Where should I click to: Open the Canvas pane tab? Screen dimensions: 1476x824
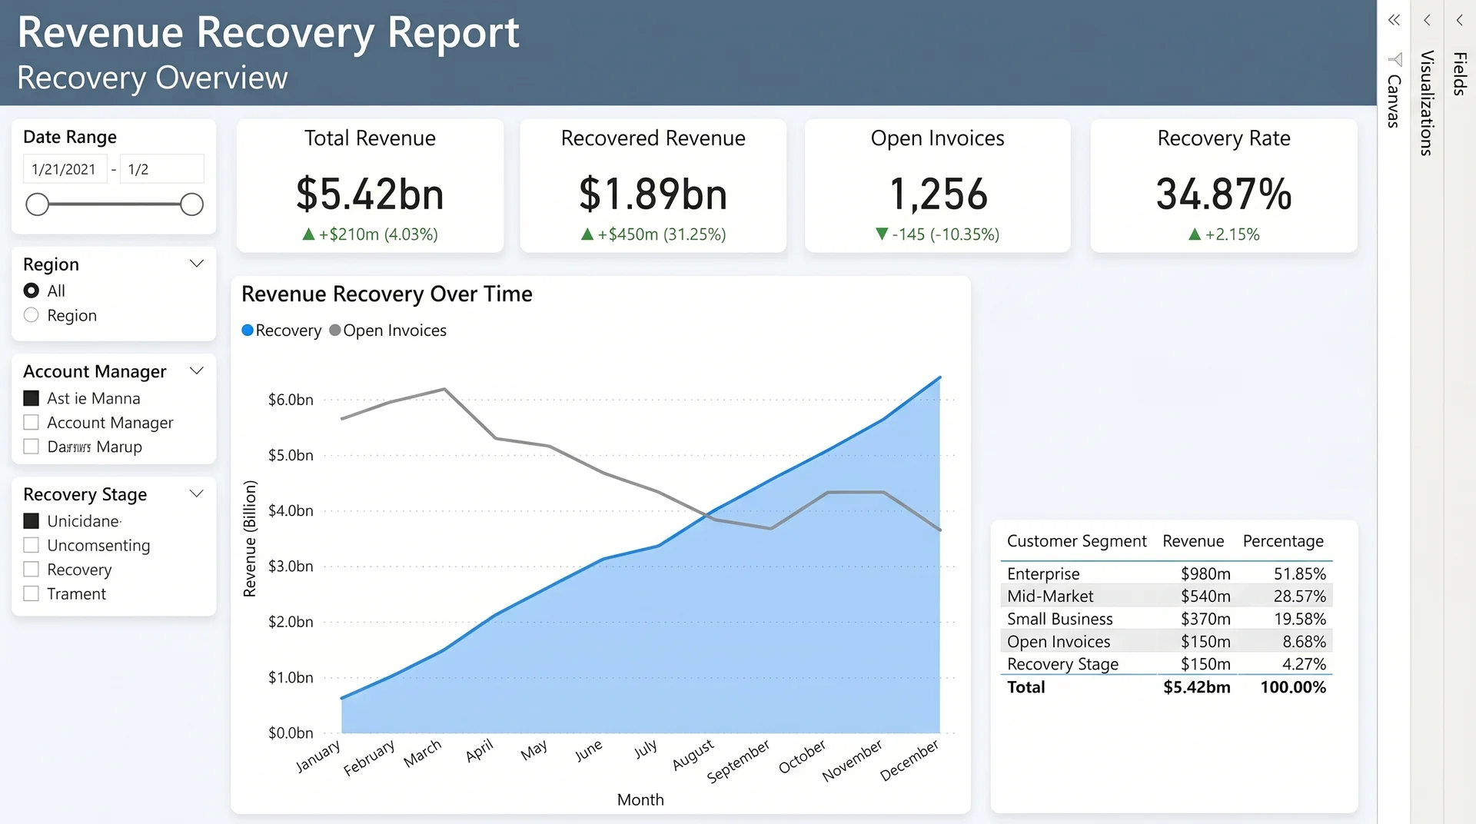tap(1394, 101)
